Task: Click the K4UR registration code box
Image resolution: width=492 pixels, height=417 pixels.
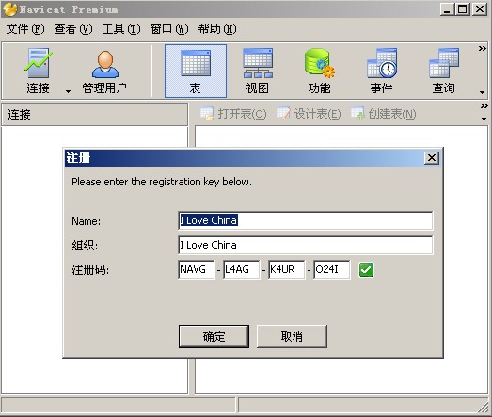Action: tap(287, 269)
